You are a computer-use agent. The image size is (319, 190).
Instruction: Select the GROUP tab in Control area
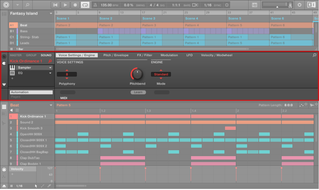tap(31, 55)
